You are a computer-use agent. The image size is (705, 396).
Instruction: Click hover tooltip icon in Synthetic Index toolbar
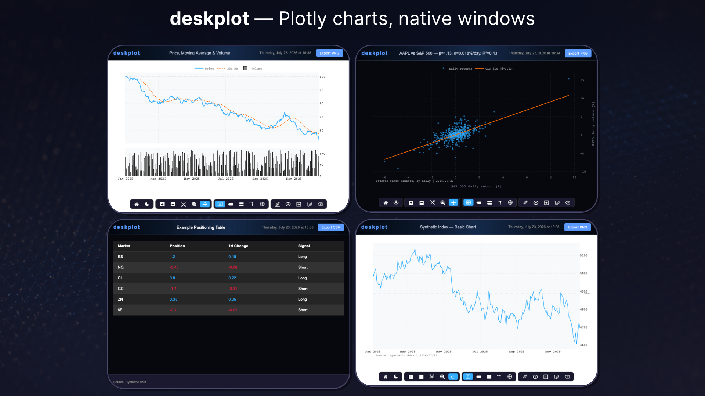pyautogui.click(x=468, y=377)
